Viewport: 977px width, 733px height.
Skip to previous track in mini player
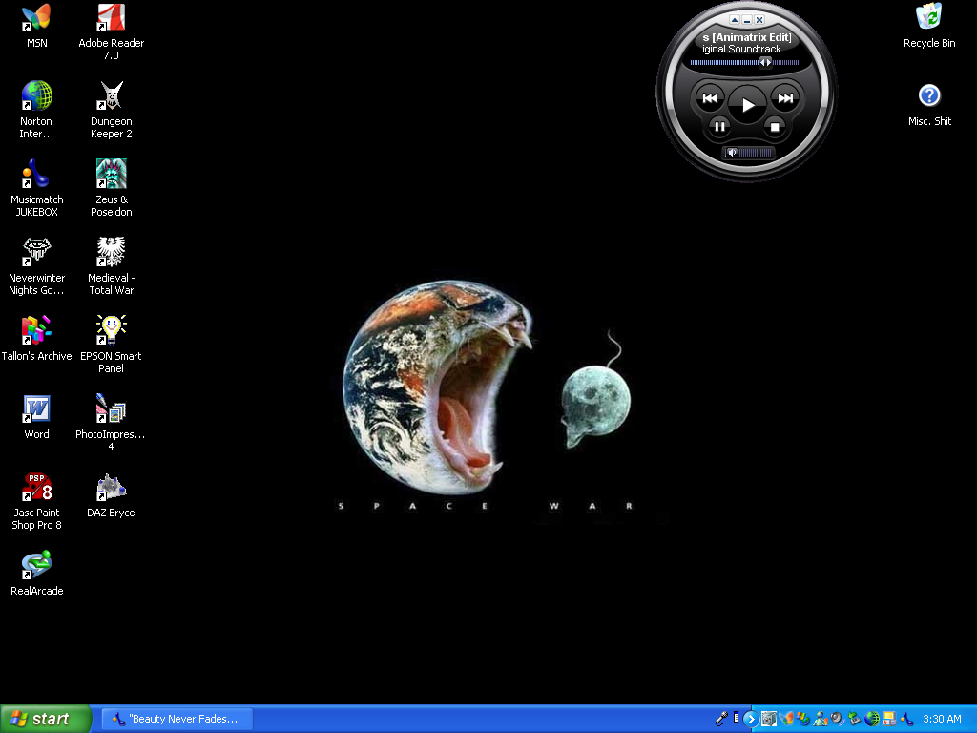[x=710, y=98]
